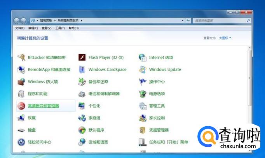
Task: Open the Flash Player (32 位) icon
Action: [82, 57]
